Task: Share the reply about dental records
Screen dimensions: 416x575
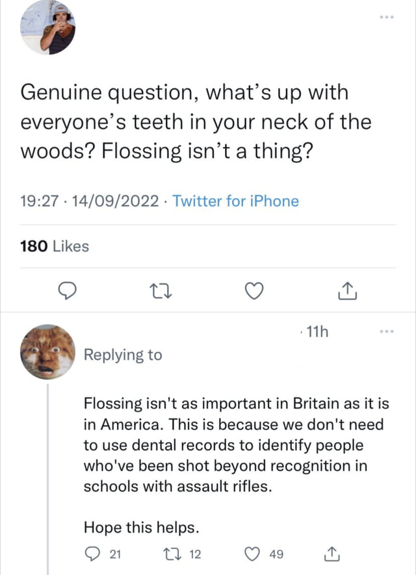Action: [330, 536]
